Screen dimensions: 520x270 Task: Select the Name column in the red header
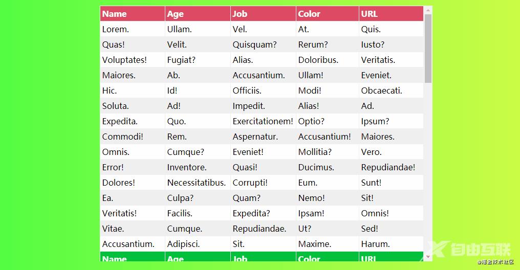114,14
